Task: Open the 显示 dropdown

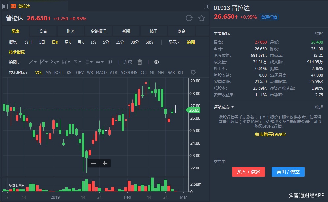Action: 174,42
